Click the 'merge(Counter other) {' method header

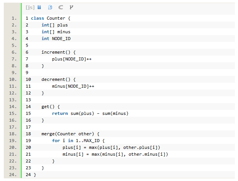coord(70,134)
